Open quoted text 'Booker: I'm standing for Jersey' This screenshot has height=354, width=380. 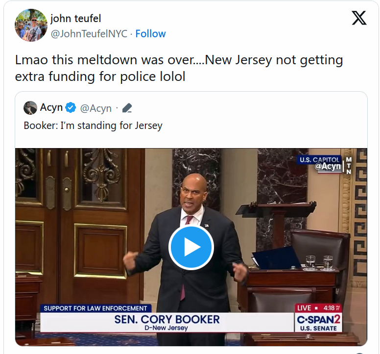point(93,126)
